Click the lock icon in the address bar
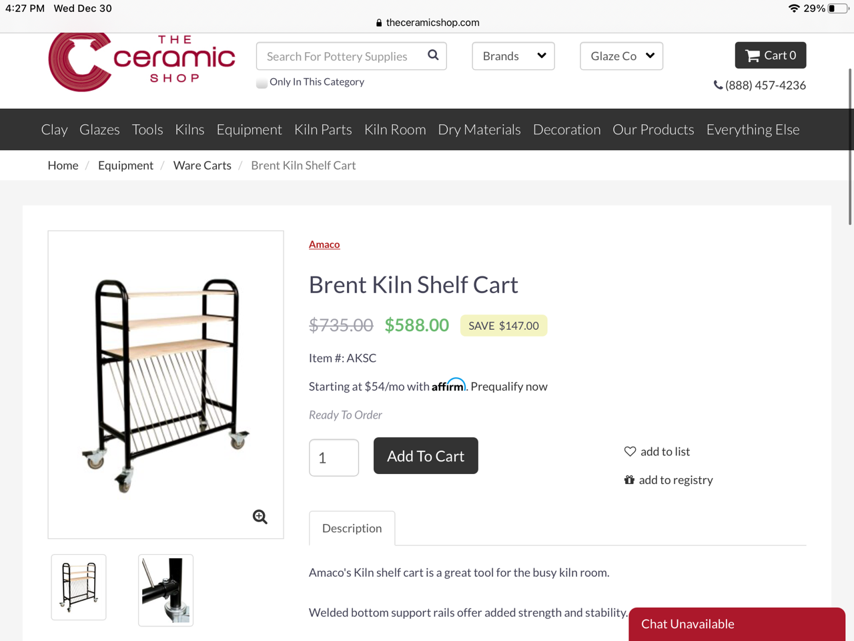This screenshot has height=641, width=854. (378, 22)
